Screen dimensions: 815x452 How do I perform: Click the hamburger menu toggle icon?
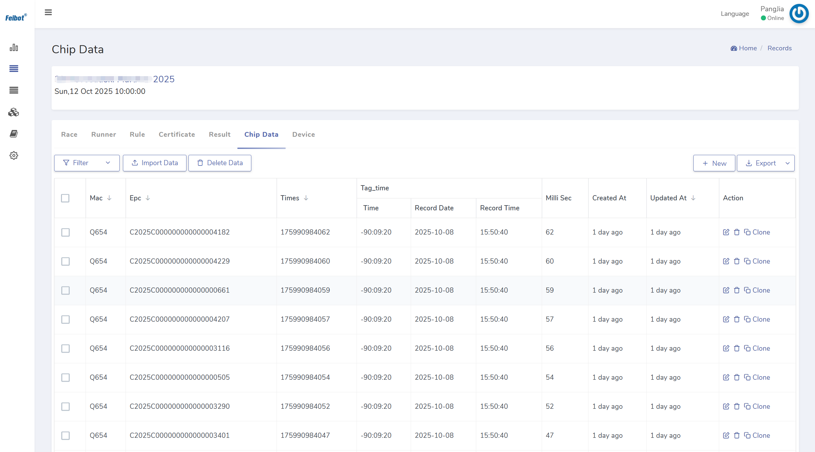pos(48,12)
